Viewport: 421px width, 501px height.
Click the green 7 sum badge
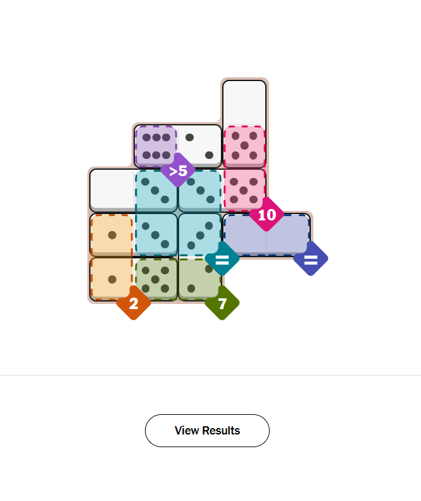point(222,303)
